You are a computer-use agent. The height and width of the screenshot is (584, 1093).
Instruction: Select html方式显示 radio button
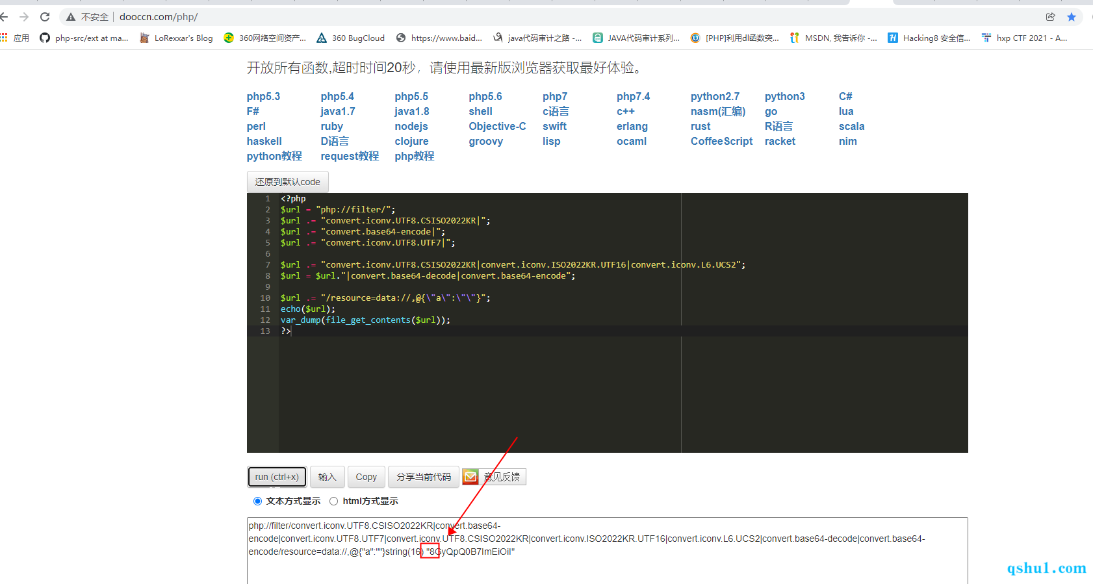(333, 501)
